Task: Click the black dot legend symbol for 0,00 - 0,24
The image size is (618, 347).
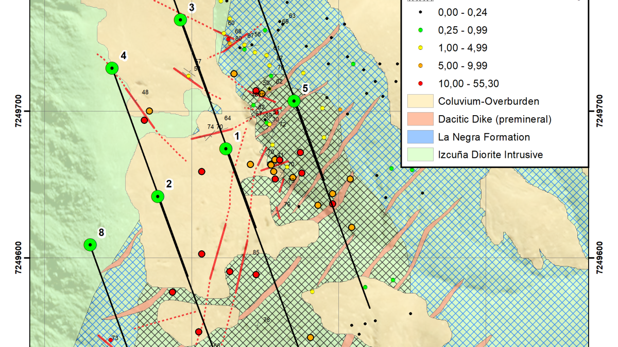Action: pos(420,12)
